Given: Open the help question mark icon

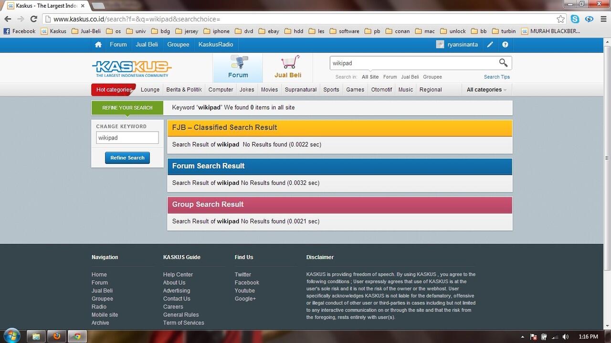Looking at the screenshot, I should 505,44.
